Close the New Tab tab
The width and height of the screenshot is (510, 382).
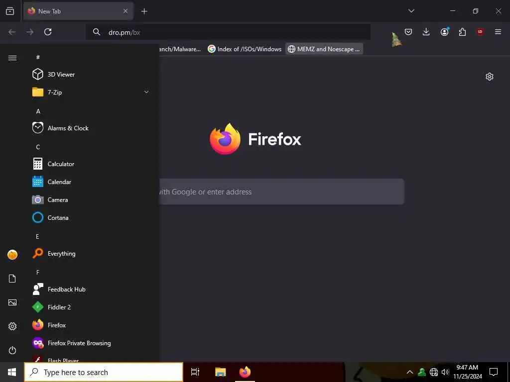click(x=126, y=11)
